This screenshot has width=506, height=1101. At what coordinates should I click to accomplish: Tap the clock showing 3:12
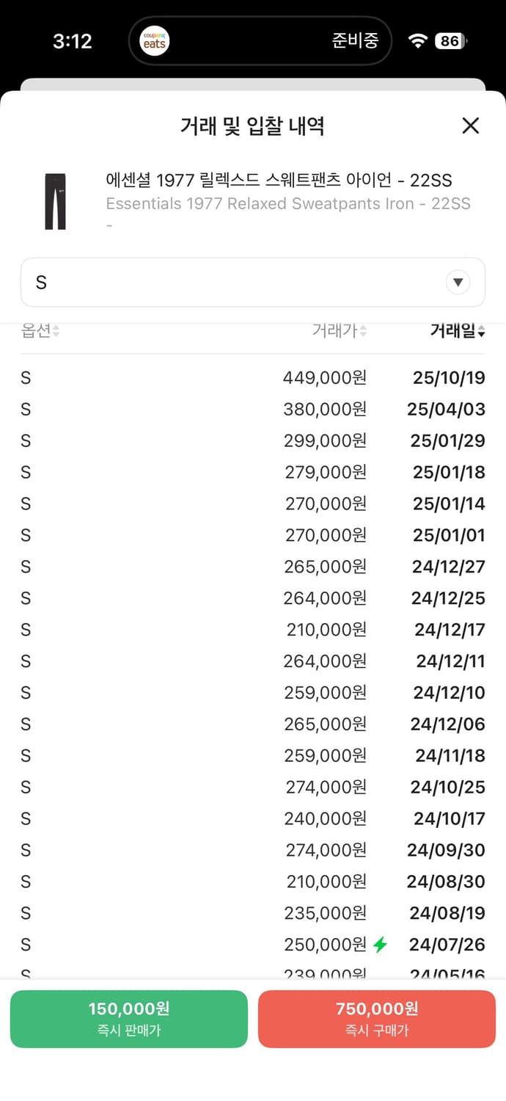click(x=72, y=43)
